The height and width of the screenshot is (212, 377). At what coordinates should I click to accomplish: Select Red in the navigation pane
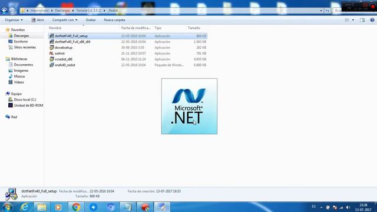[14, 117]
